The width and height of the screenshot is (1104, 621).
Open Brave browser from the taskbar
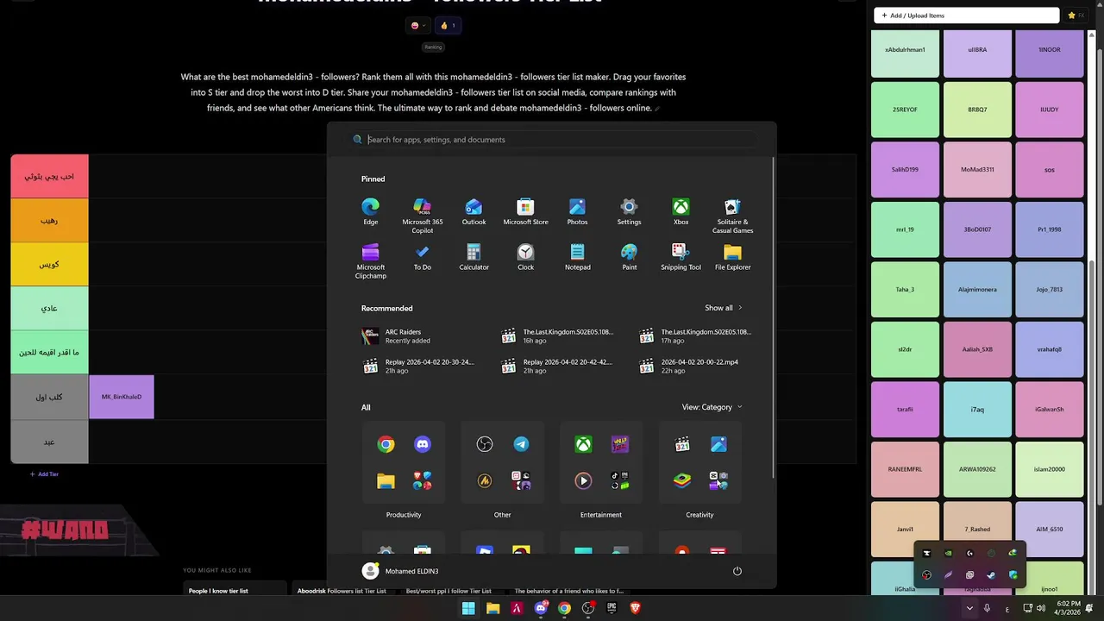click(x=636, y=608)
